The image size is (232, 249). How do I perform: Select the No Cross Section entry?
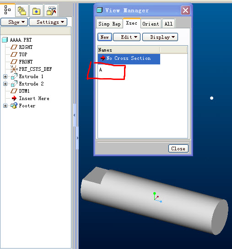(x=129, y=58)
